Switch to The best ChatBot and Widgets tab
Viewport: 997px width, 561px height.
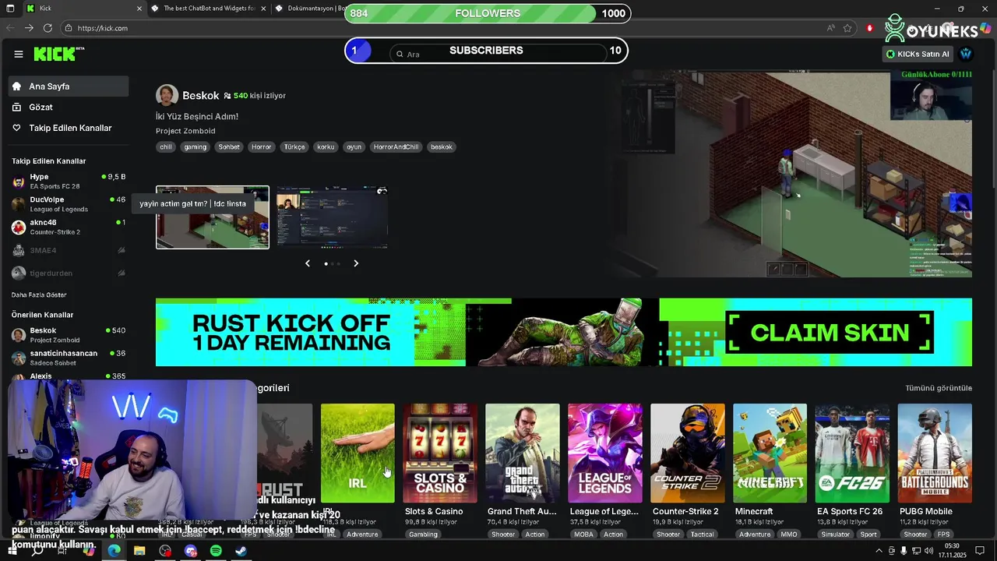pyautogui.click(x=207, y=9)
